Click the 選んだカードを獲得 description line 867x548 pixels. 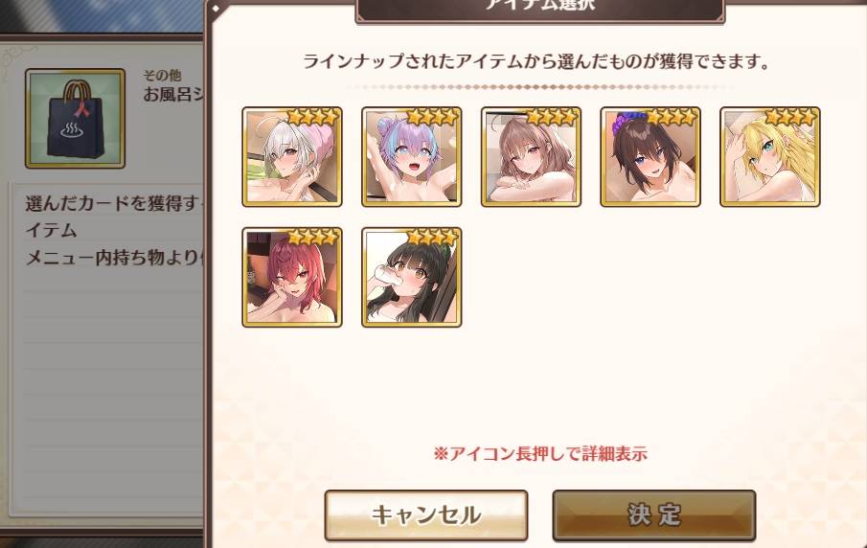click(x=114, y=203)
